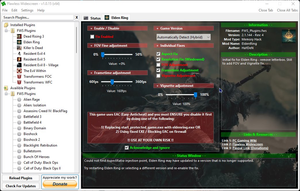Click the Elden Ring thumbnail in Information panel

[x=289, y=36]
